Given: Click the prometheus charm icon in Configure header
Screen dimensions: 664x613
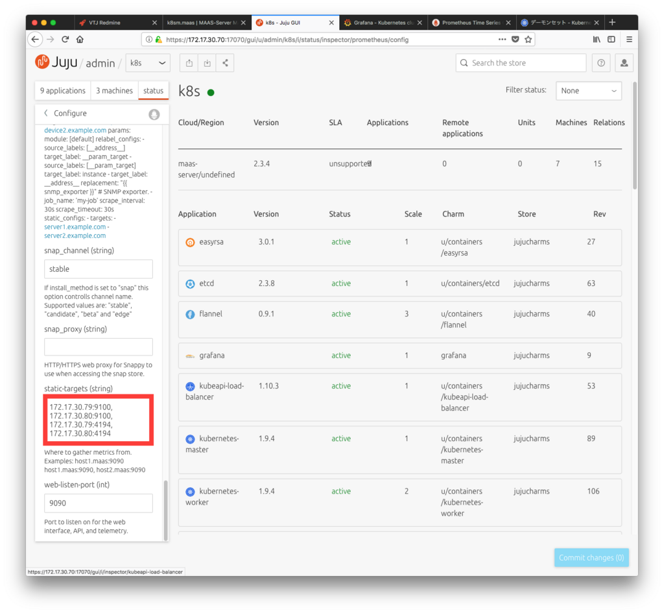Looking at the screenshot, I should point(154,114).
